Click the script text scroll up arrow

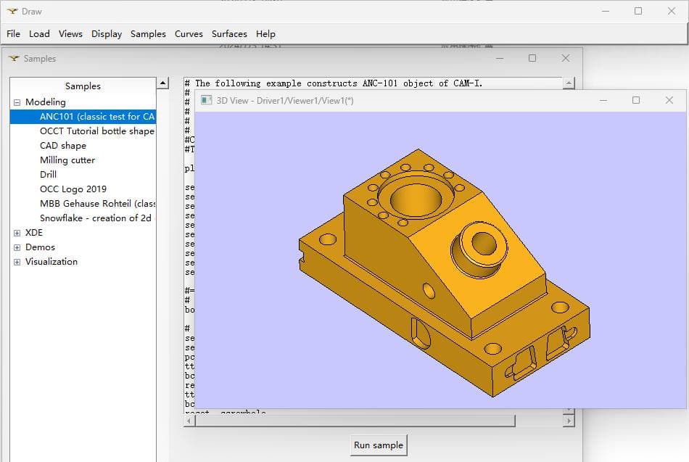569,83
